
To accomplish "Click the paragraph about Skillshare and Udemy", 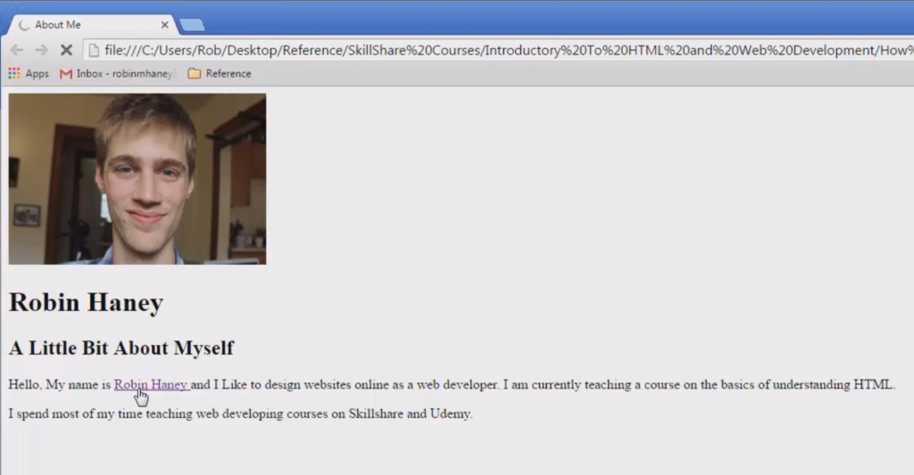I will (x=240, y=414).
